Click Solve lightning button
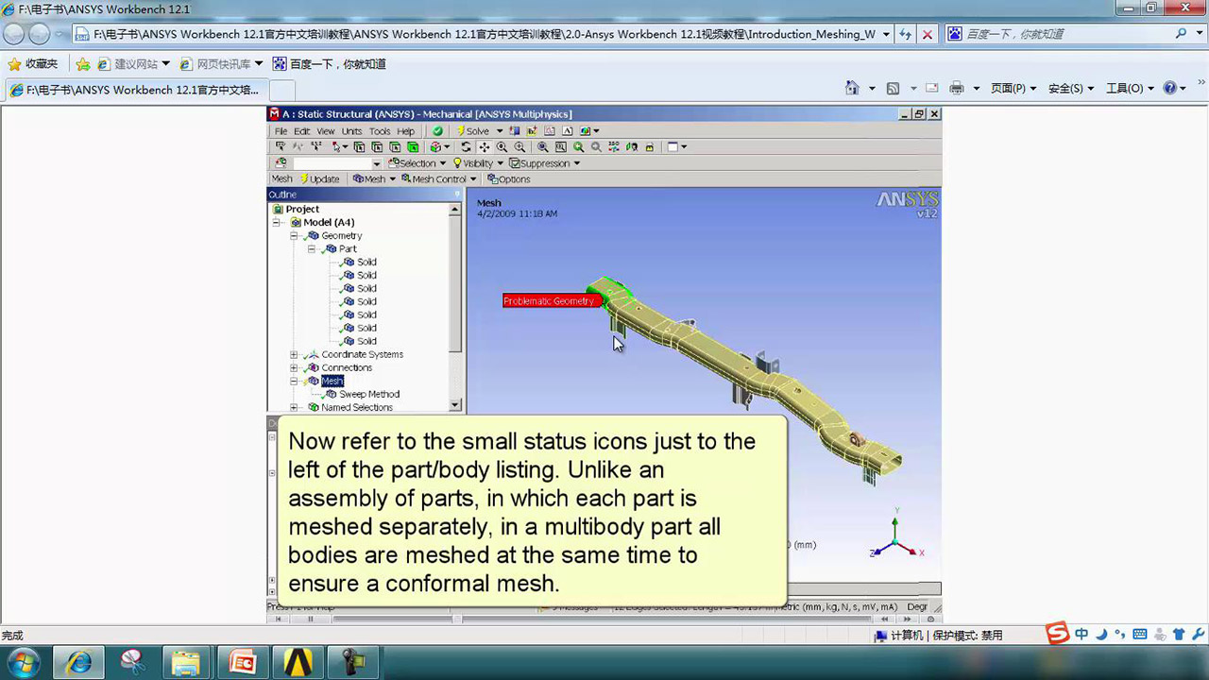The height and width of the screenshot is (680, 1209). 473,131
